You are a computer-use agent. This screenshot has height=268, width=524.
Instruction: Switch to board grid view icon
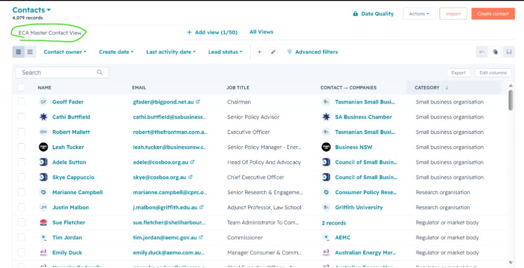30,52
